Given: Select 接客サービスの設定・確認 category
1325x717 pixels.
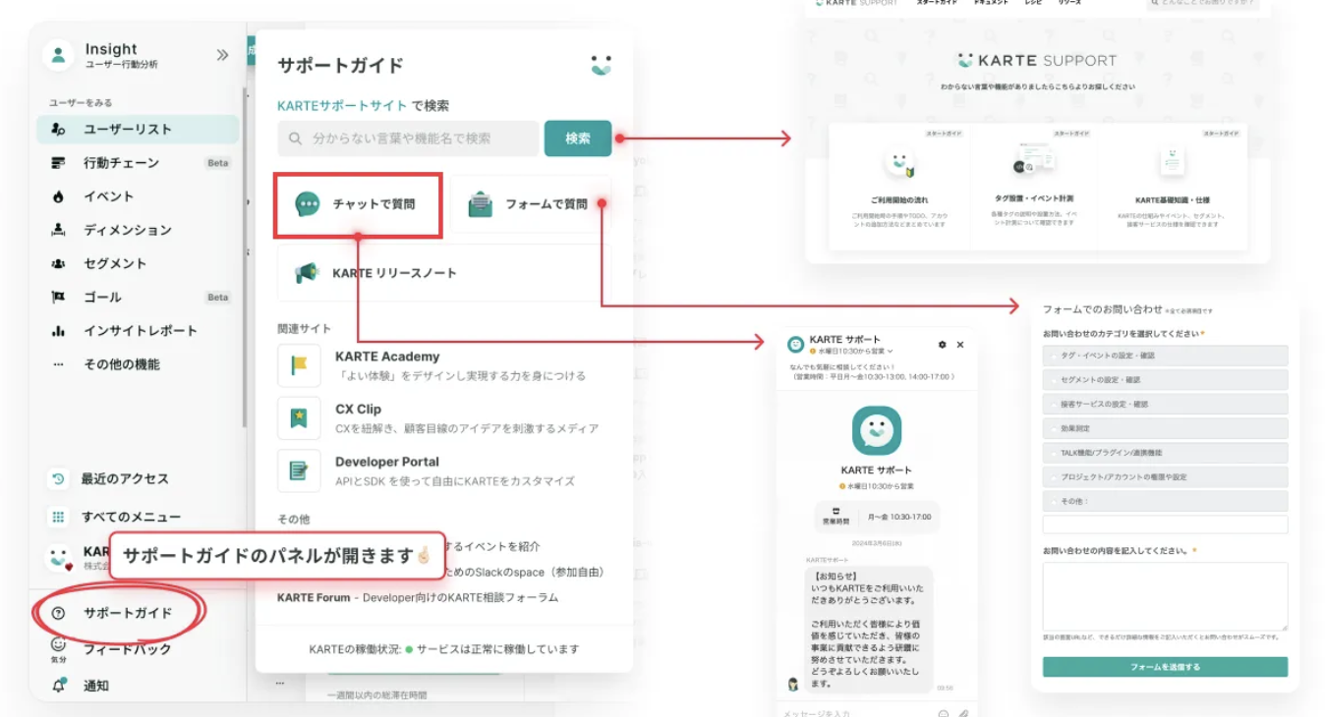Looking at the screenshot, I should tap(1165, 404).
